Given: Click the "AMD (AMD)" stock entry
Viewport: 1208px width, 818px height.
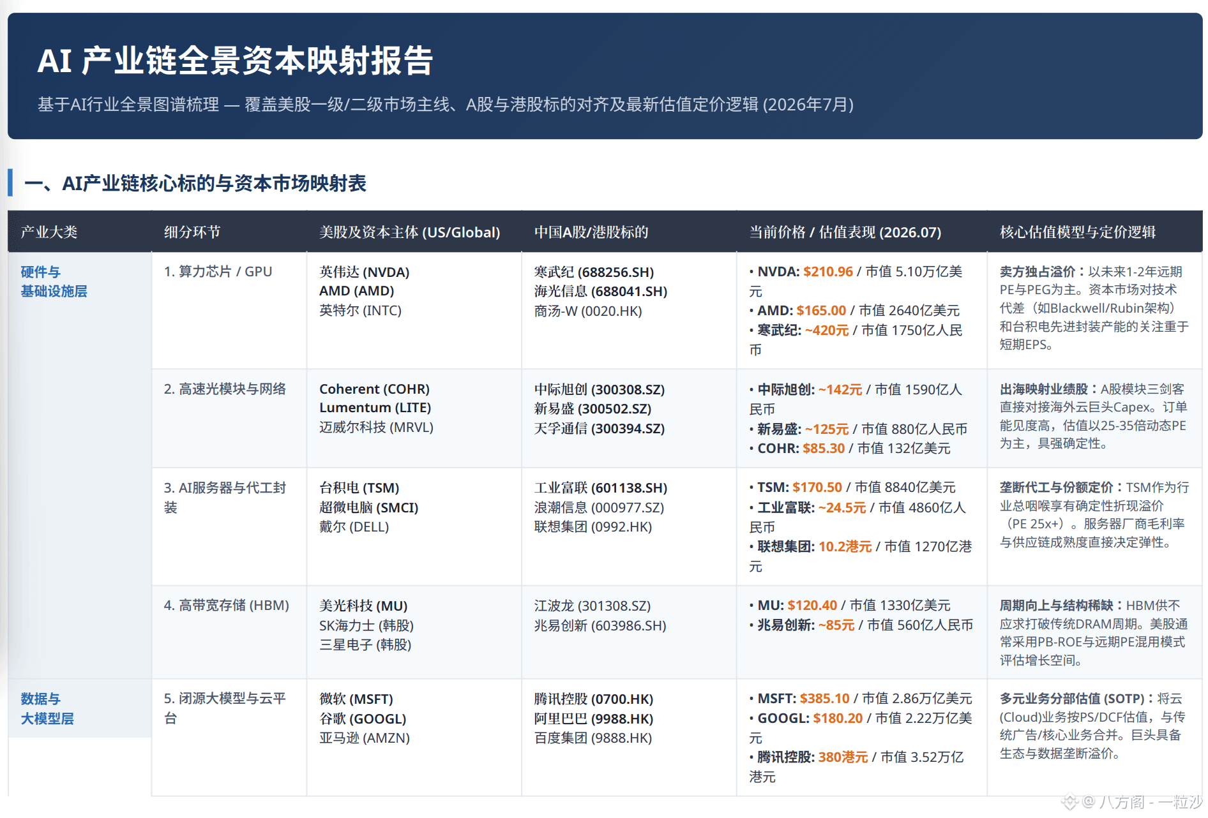Looking at the screenshot, I should pos(357,291).
